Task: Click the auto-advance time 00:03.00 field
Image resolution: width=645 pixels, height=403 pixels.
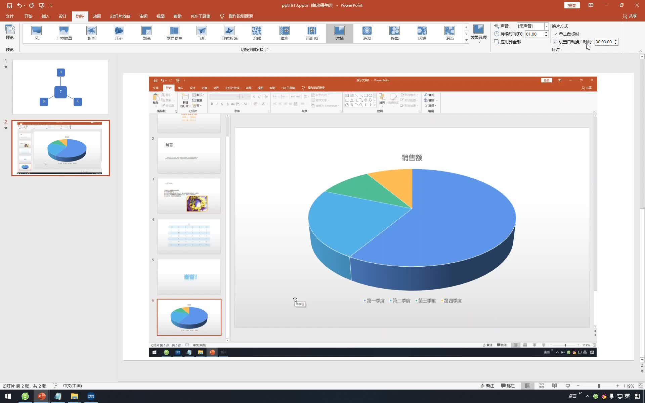Action: (604, 42)
